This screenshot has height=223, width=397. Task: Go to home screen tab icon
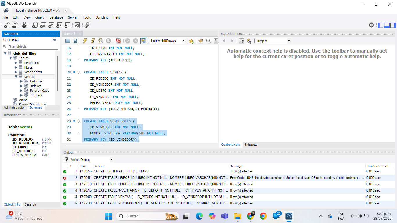(6, 10)
